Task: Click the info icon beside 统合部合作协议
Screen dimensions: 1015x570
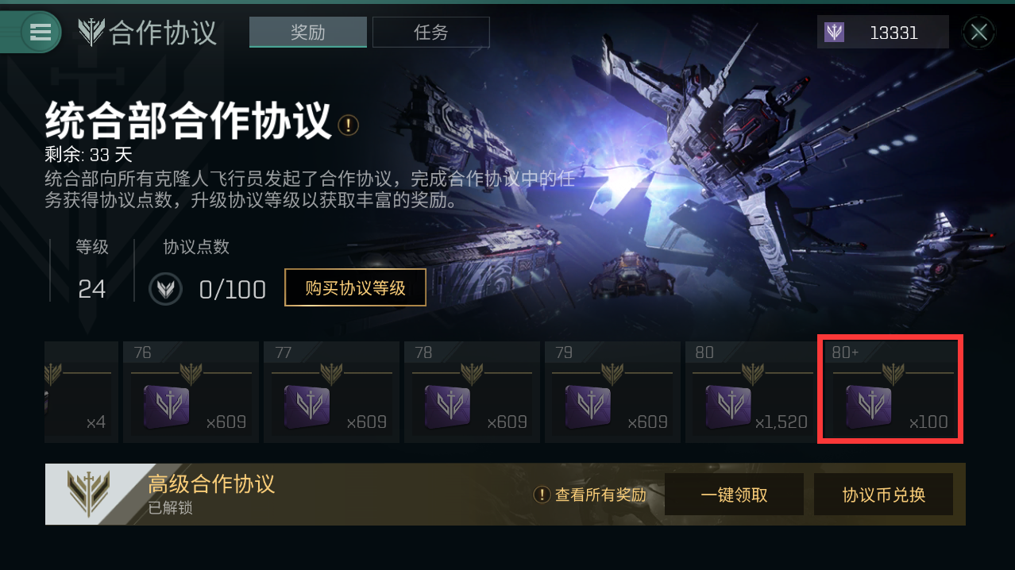Action: point(348,125)
